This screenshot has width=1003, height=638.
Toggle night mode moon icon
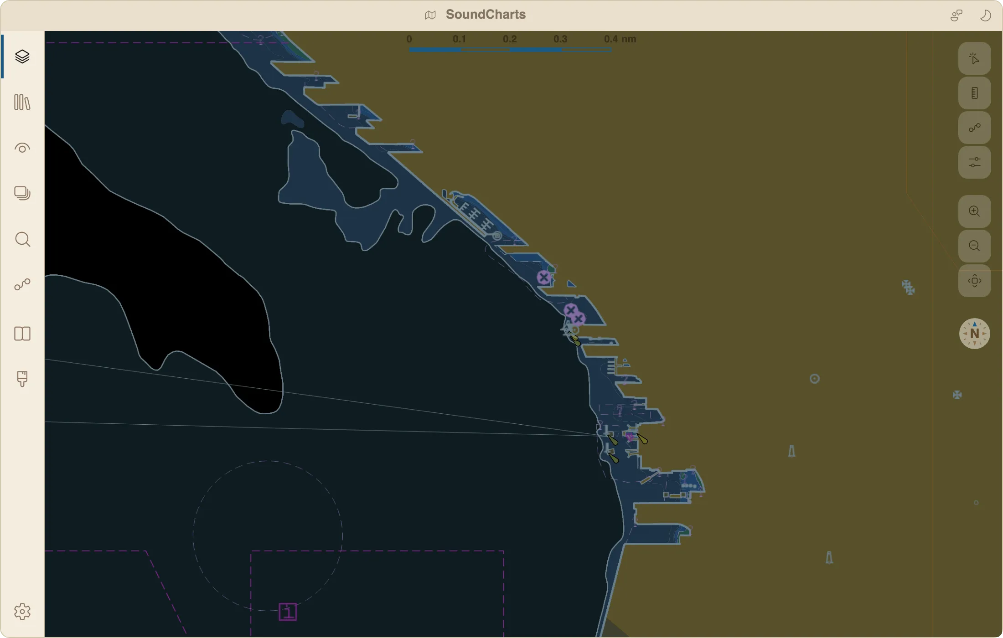pyautogui.click(x=985, y=15)
